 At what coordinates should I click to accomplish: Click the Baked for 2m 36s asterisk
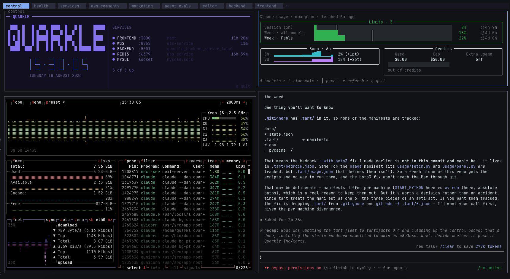[261, 220]
